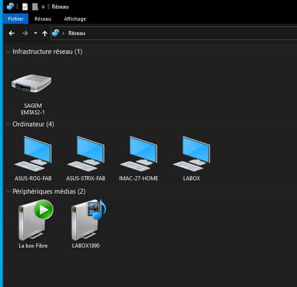This screenshot has height=287, width=297.
Task: Open the Fichier menu
Action: tap(16, 19)
